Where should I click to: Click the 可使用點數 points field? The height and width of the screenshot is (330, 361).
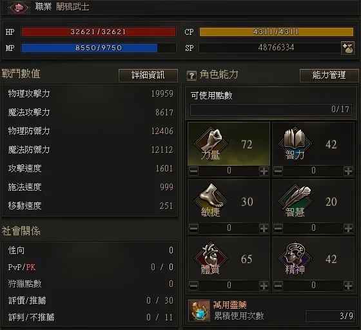tap(271, 110)
